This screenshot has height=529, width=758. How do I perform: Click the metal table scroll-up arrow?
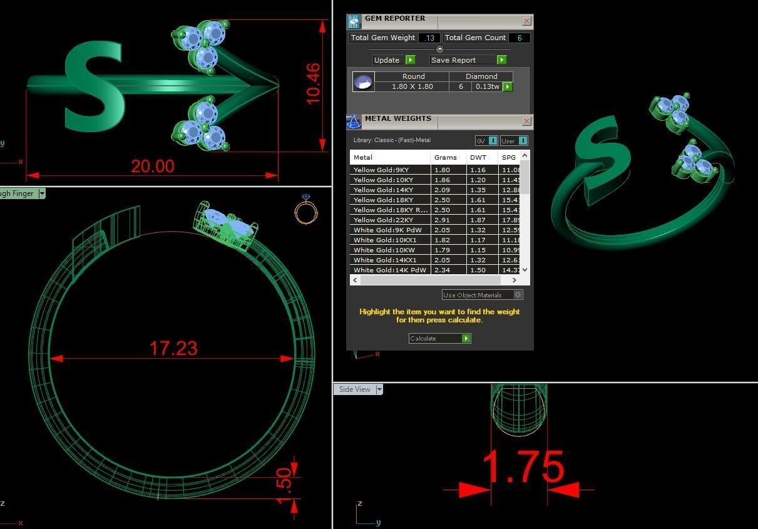coord(525,155)
